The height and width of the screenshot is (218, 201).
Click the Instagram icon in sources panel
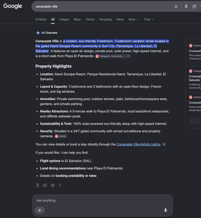pos(191,71)
